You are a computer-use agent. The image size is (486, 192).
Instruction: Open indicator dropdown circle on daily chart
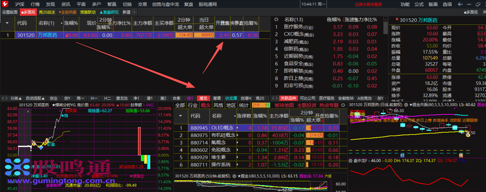pos(406,105)
